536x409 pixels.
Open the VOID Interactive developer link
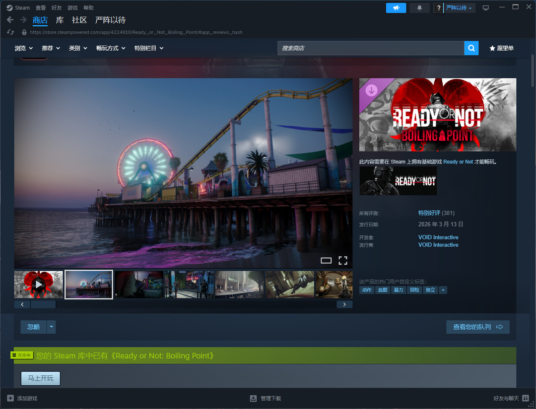[x=438, y=237]
